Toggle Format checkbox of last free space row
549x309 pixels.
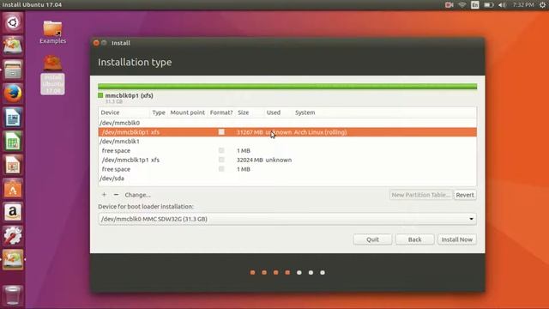pyautogui.click(x=221, y=169)
